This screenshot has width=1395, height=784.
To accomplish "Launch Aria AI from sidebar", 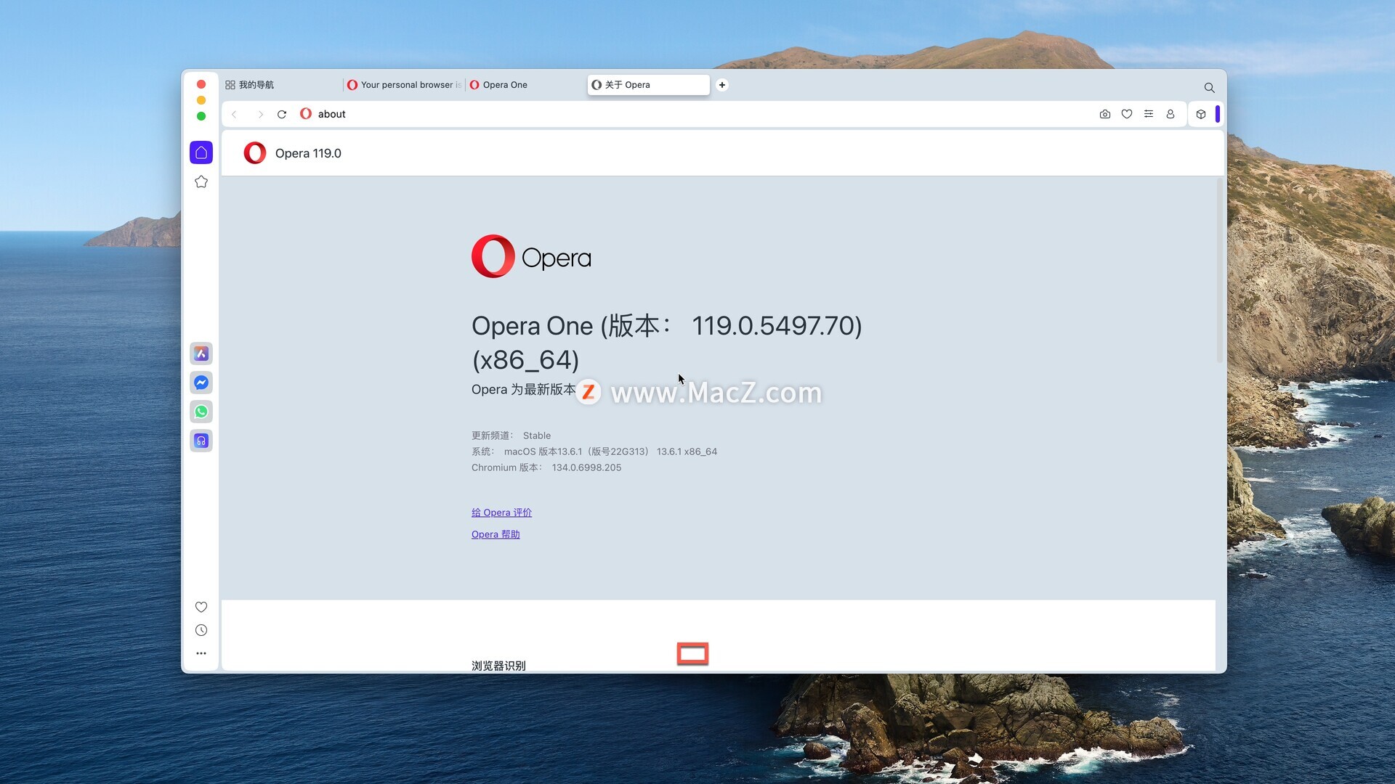I will [x=201, y=354].
